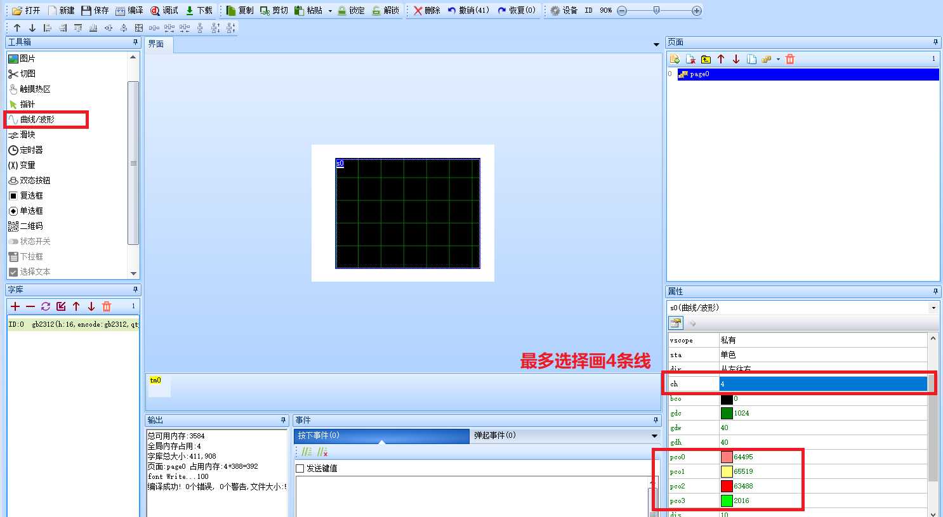Pick the pco0 pink color swatch
943x517 pixels.
pyautogui.click(x=727, y=457)
